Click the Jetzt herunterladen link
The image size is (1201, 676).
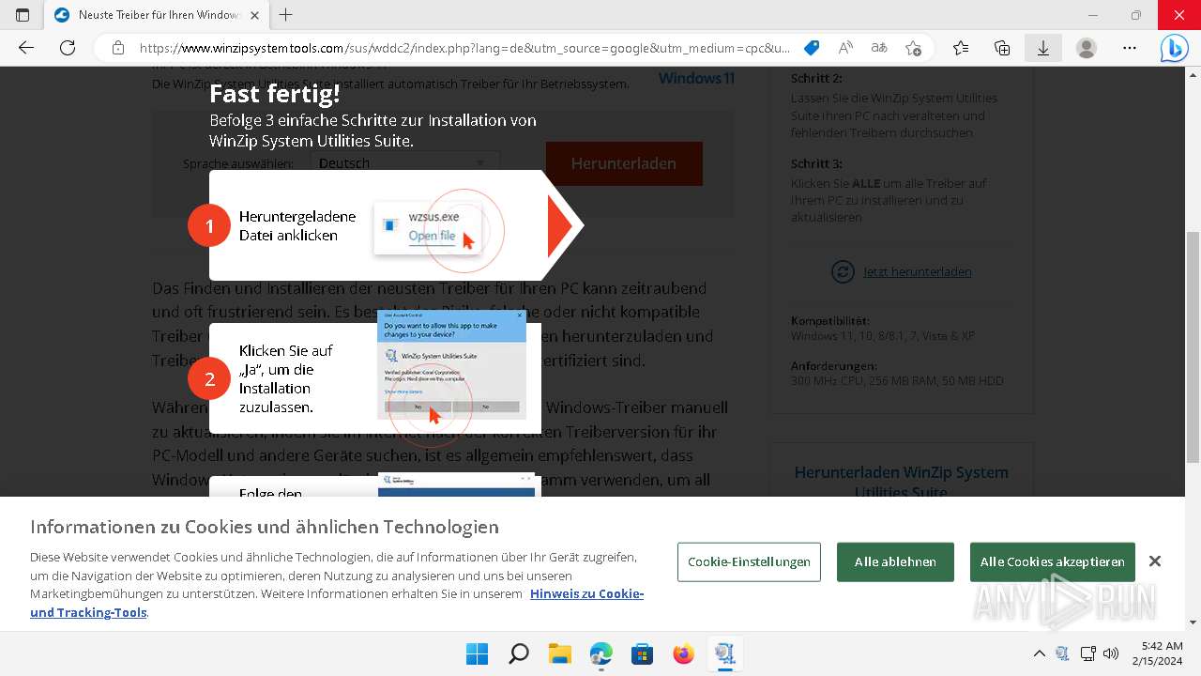[x=918, y=271]
